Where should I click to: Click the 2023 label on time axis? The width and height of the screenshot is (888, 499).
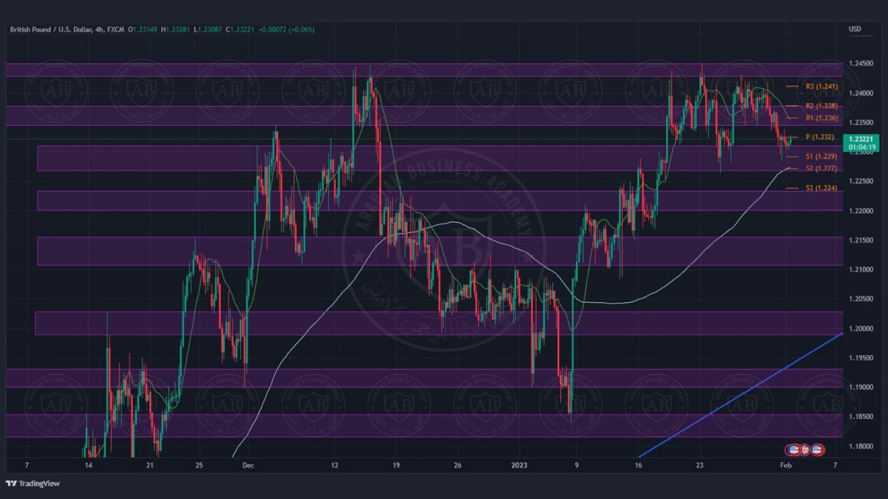click(519, 465)
